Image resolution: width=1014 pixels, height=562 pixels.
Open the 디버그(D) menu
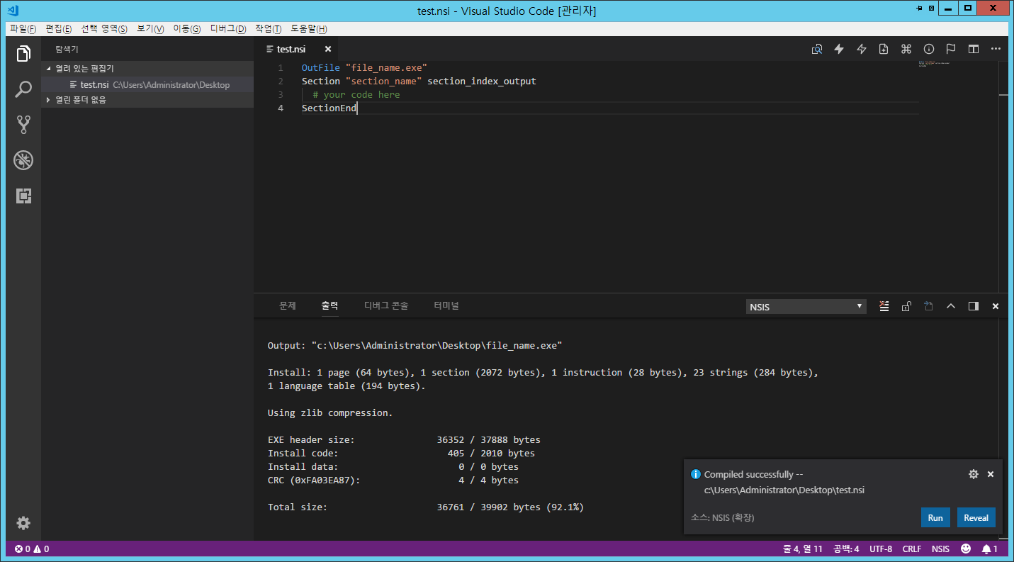[228, 29]
